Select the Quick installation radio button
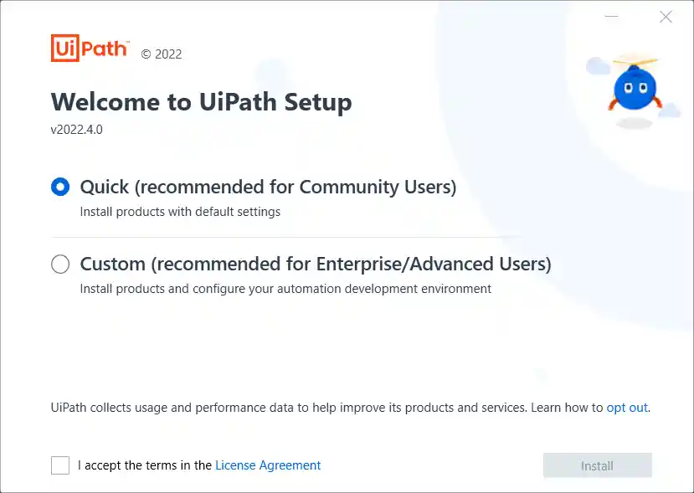The height and width of the screenshot is (493, 694). (x=60, y=187)
